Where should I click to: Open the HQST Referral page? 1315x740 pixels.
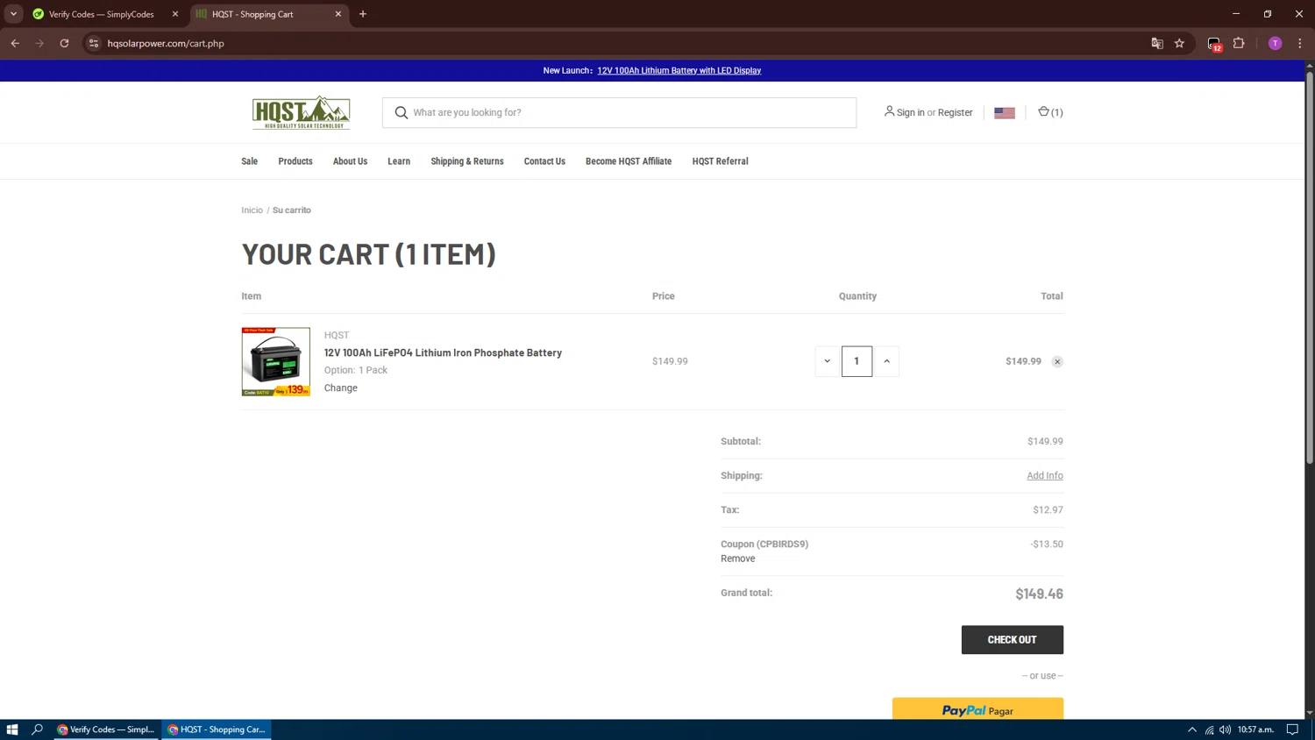tap(720, 161)
